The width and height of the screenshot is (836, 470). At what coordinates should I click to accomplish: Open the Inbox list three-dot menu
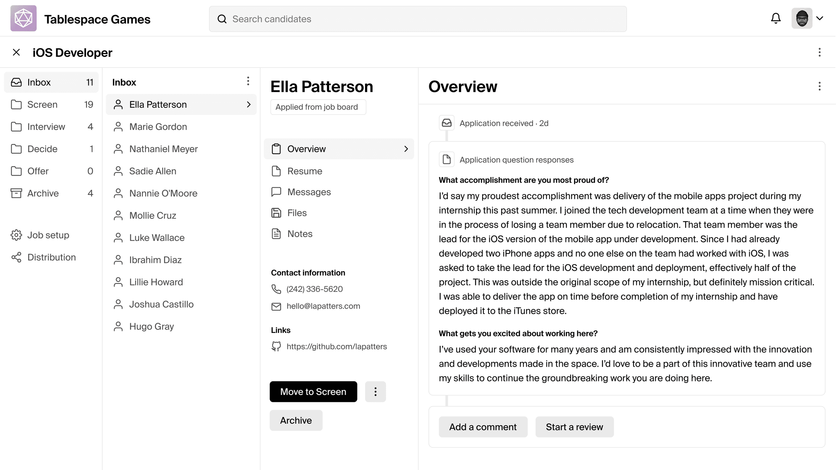pyautogui.click(x=248, y=81)
